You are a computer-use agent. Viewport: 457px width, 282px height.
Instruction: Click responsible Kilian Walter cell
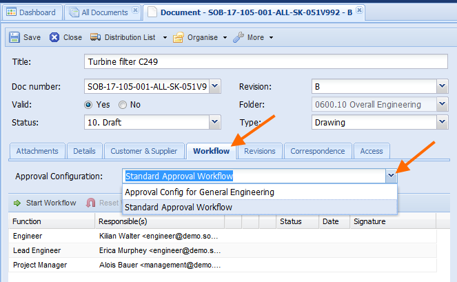pos(160,236)
